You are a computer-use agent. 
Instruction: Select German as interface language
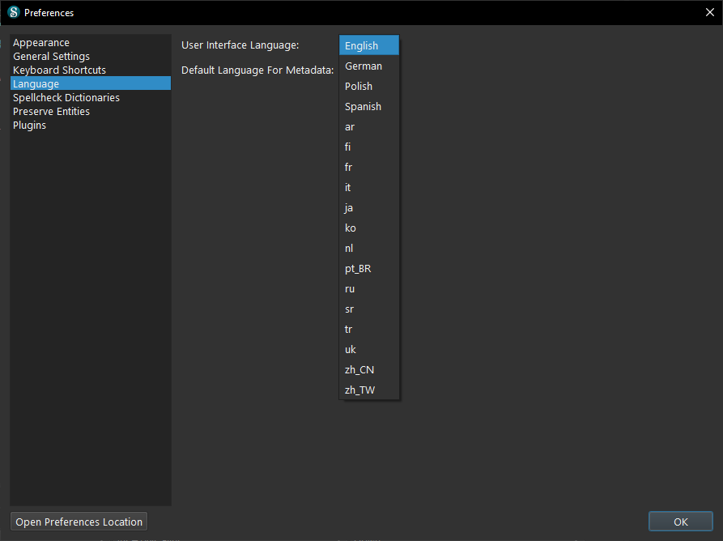tap(364, 66)
